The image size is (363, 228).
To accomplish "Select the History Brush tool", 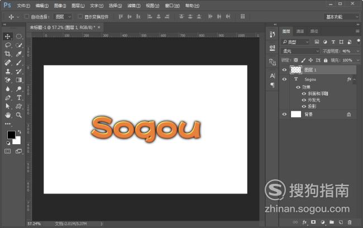I will pyautogui.click(x=19, y=72).
